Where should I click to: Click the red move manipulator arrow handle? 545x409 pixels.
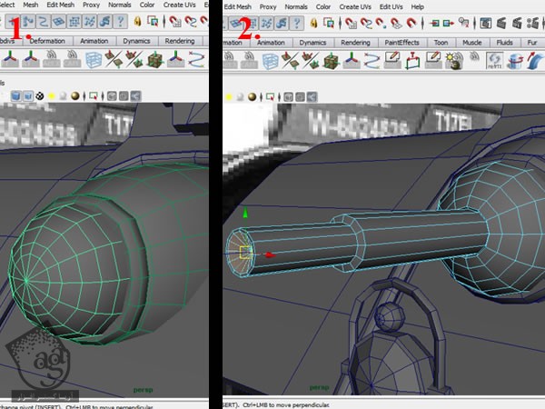click(269, 254)
